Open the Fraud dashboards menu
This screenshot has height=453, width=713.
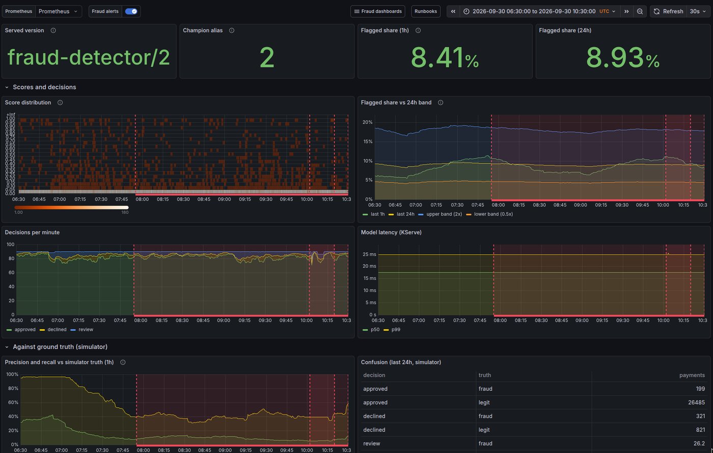[x=377, y=11]
